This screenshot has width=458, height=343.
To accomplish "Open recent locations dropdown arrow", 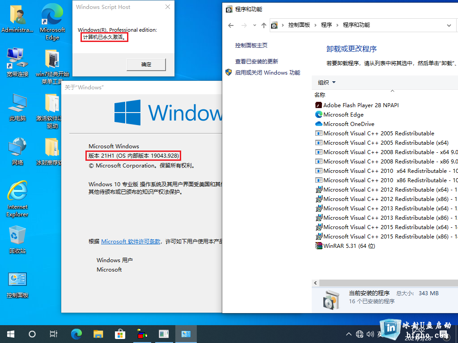I will tap(254, 25).
